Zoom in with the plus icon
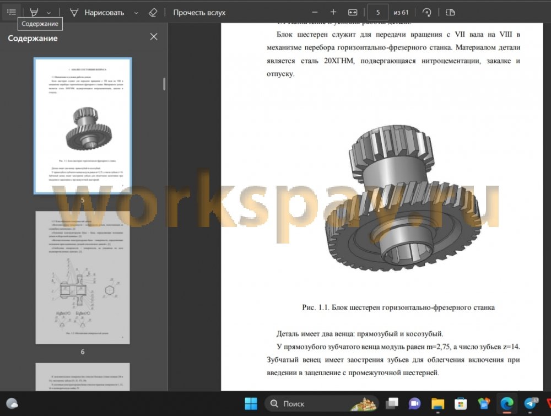 (x=333, y=12)
